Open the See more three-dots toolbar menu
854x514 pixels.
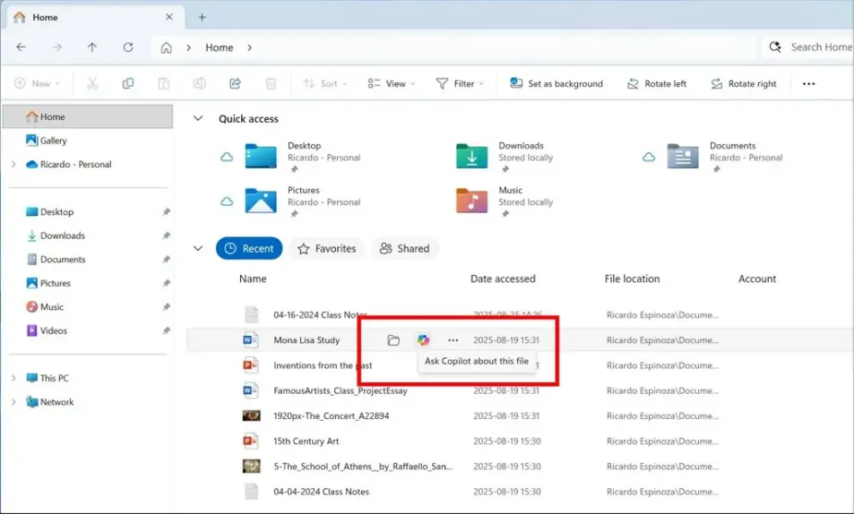(x=808, y=83)
